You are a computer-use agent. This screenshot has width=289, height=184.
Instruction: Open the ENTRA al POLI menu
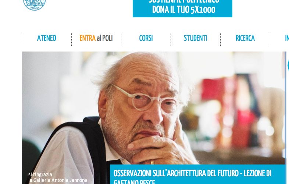click(96, 38)
